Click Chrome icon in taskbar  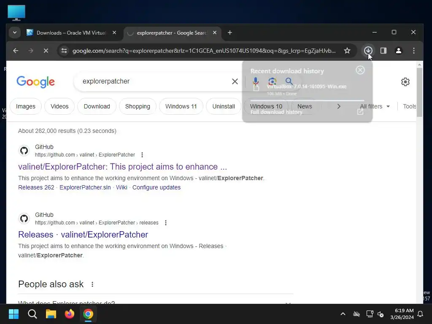88,314
